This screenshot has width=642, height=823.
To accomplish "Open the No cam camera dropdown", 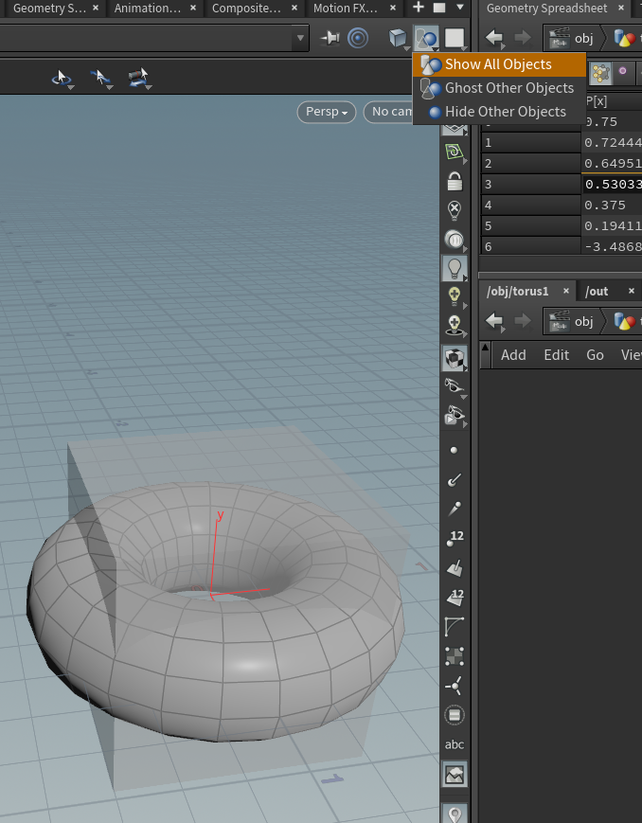I will coord(388,112).
